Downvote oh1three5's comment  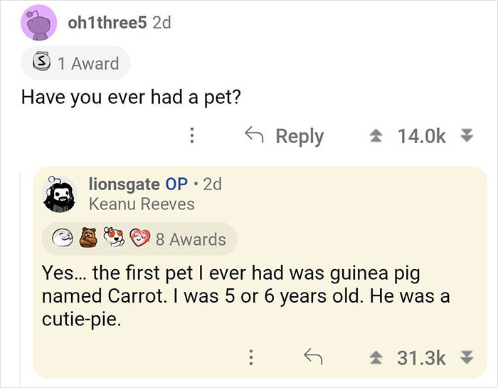[x=467, y=136]
